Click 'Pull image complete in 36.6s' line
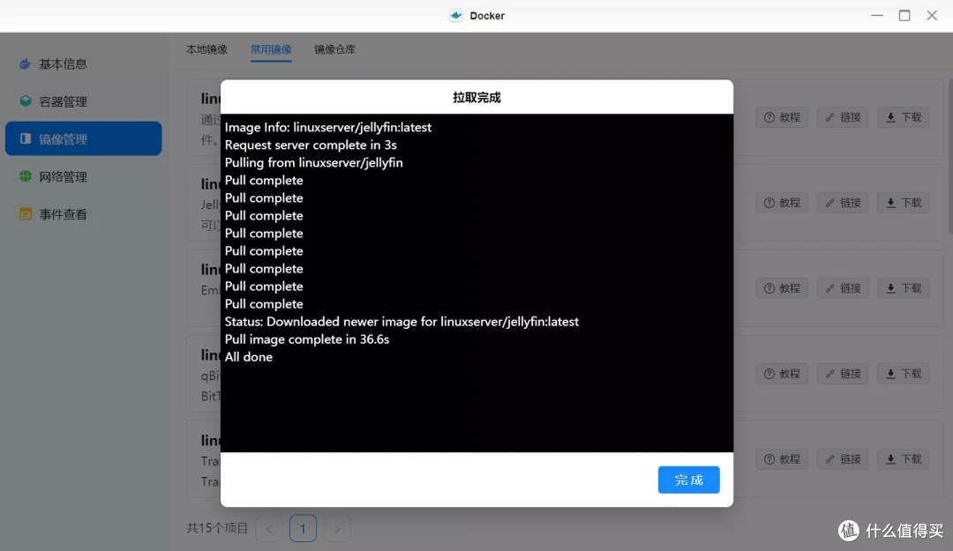 (307, 339)
